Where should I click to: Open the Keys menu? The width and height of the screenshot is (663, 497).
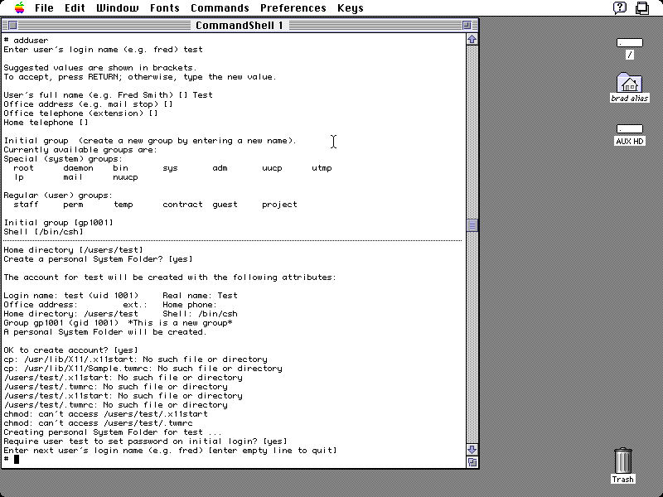(351, 8)
